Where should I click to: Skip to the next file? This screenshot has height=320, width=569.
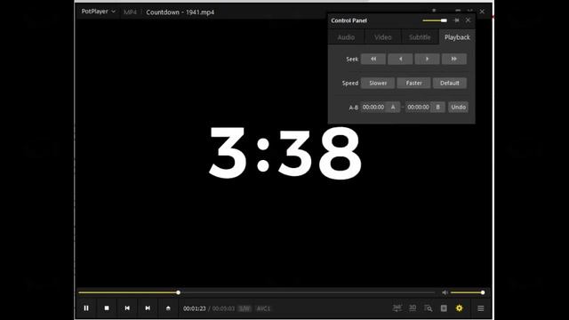tap(148, 308)
